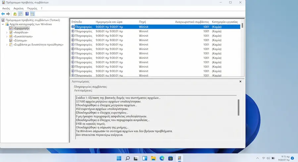298x162 pixels.
Task: Click the 0 KB σε κακούς τομείς line
Action: (x=91, y=124)
